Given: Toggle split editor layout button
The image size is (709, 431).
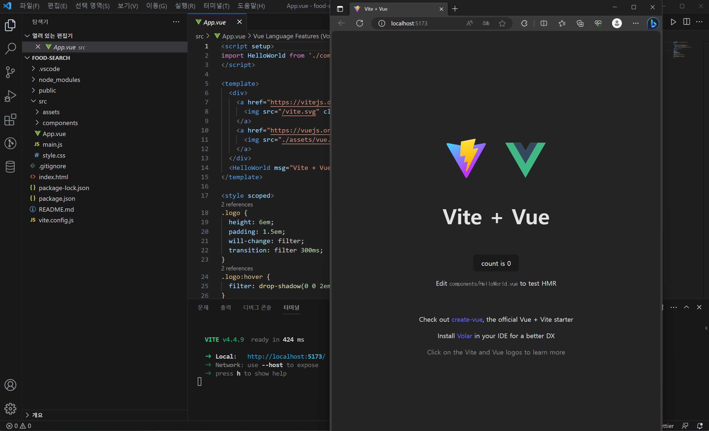Looking at the screenshot, I should (687, 22).
